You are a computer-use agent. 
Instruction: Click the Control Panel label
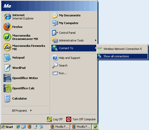click(67, 33)
